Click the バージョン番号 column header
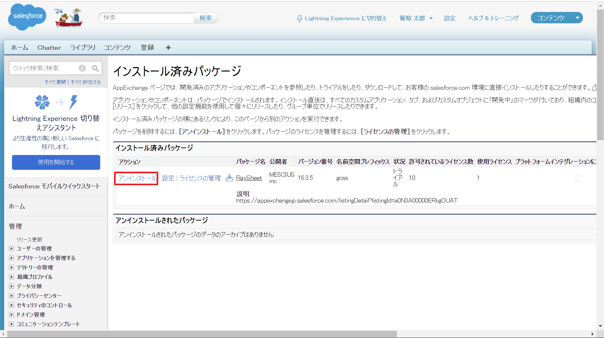The image size is (604, 338). (x=315, y=162)
